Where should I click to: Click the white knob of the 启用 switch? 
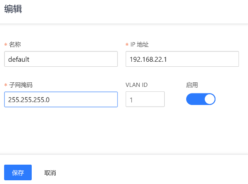209,99
